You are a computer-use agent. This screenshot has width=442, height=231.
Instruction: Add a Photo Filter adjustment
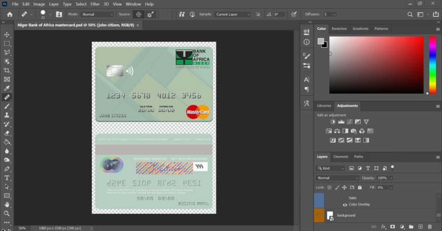point(354,131)
